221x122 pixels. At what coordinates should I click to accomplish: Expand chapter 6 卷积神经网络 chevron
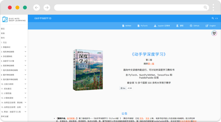[25, 66]
